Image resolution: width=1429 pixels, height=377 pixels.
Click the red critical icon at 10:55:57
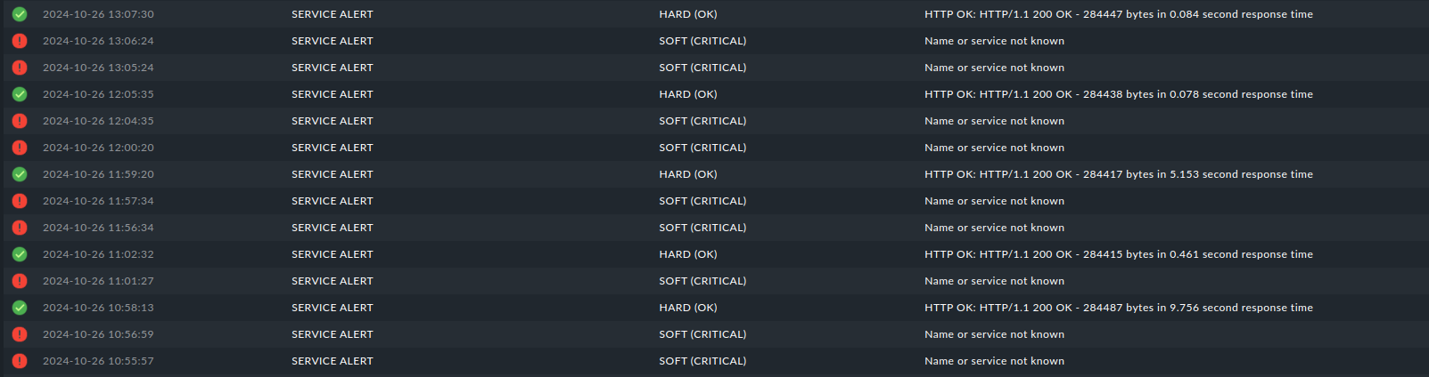(20, 361)
